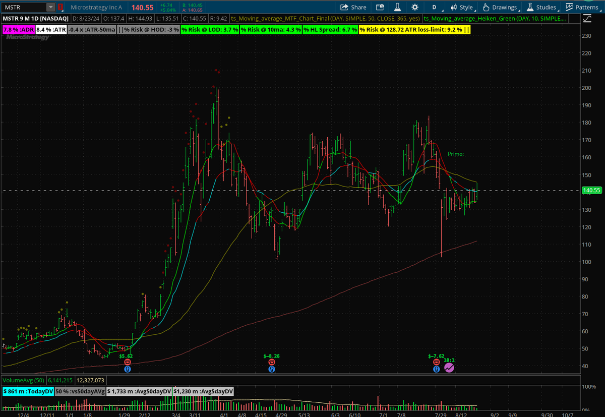This screenshot has width=605, height=417.
Task: Open the Drawings tool menu
Action: click(500, 8)
